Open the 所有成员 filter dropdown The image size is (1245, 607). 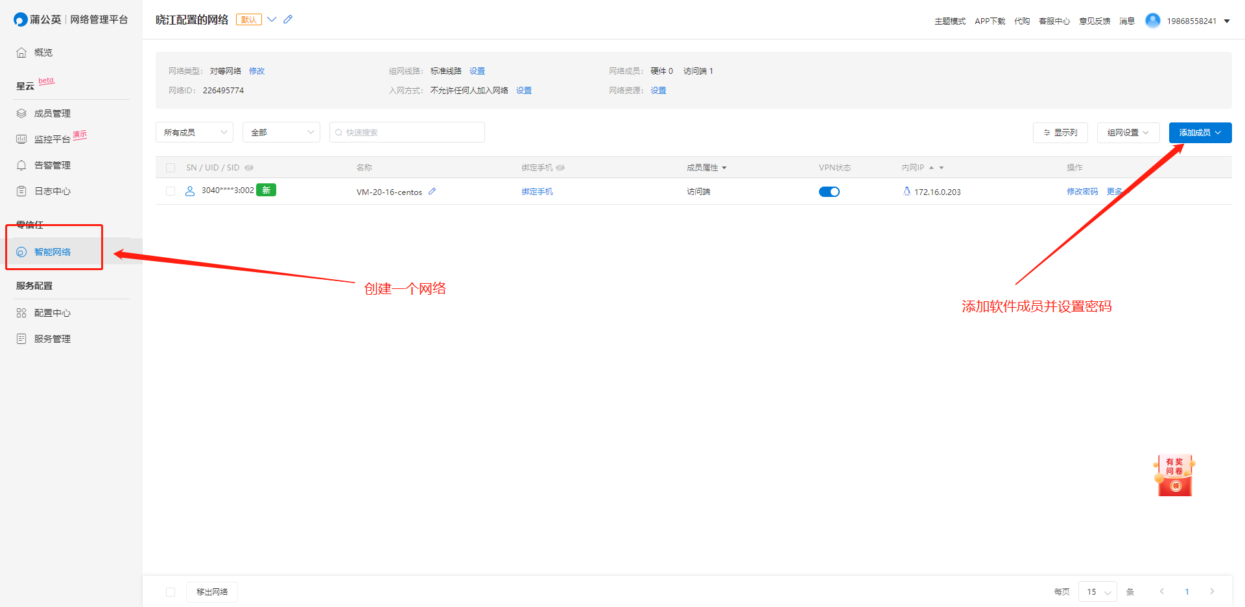coord(195,132)
